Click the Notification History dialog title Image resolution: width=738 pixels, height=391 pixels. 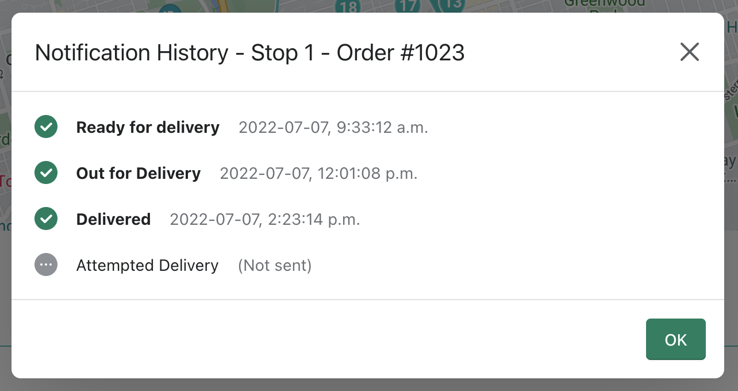(x=250, y=52)
